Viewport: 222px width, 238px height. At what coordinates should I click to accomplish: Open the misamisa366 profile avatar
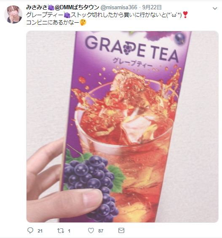tap(13, 14)
